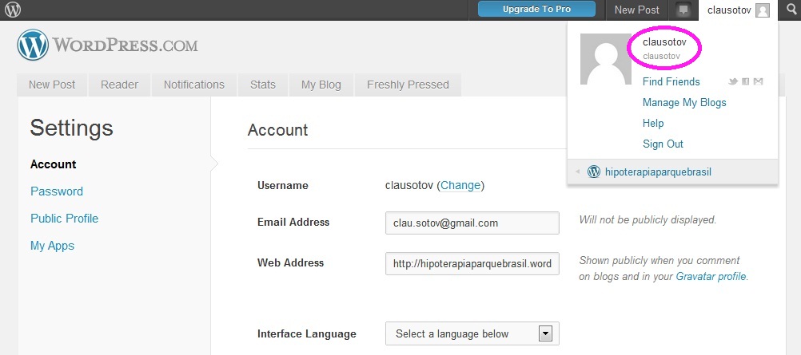Click the large gray avatar picture
This screenshot has width=801, height=355.
click(x=606, y=59)
